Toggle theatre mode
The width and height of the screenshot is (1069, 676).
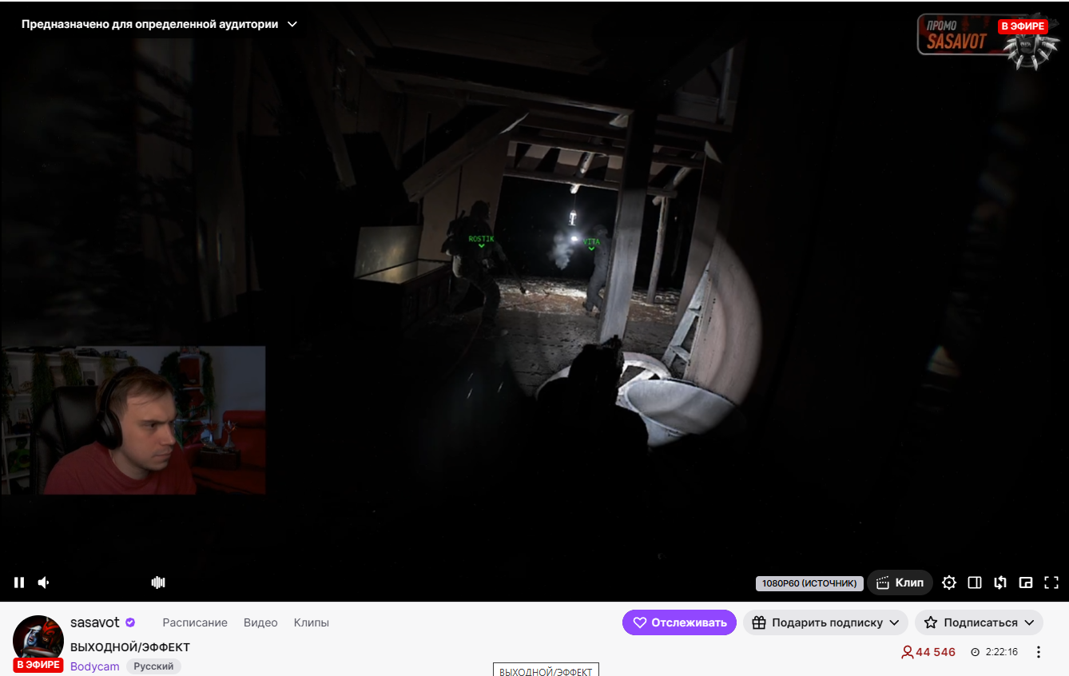click(975, 583)
